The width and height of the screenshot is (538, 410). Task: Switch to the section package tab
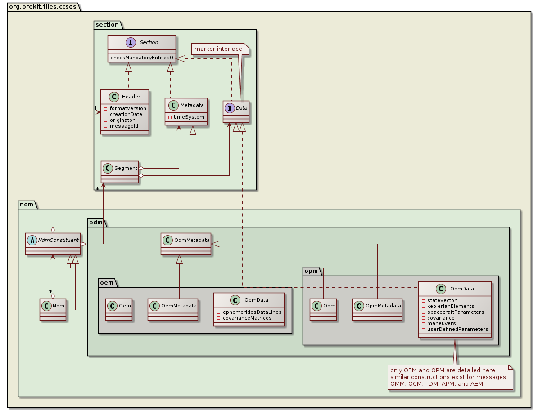[106, 25]
